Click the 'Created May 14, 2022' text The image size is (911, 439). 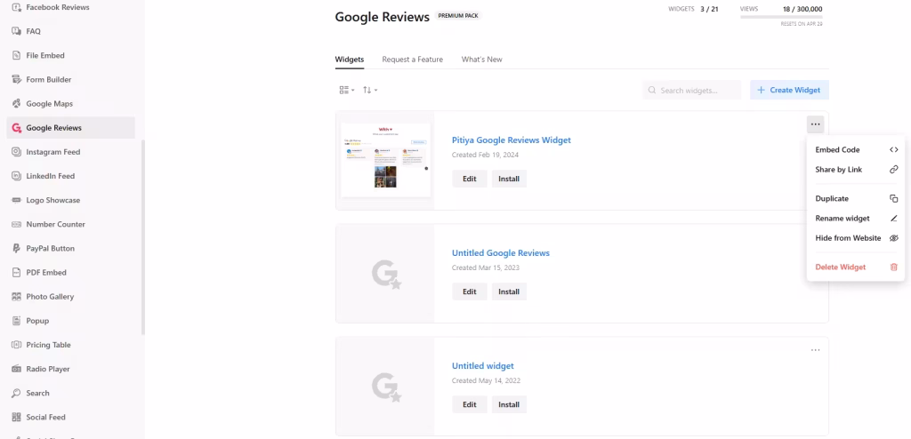[x=487, y=381]
